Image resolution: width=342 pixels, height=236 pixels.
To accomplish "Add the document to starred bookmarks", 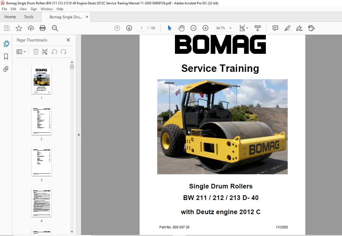I will click(19, 28).
